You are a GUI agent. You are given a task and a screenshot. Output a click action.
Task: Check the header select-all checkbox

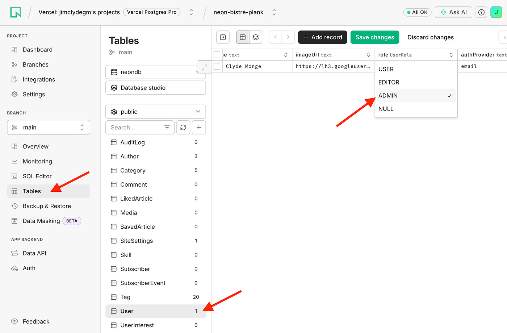[x=217, y=55]
